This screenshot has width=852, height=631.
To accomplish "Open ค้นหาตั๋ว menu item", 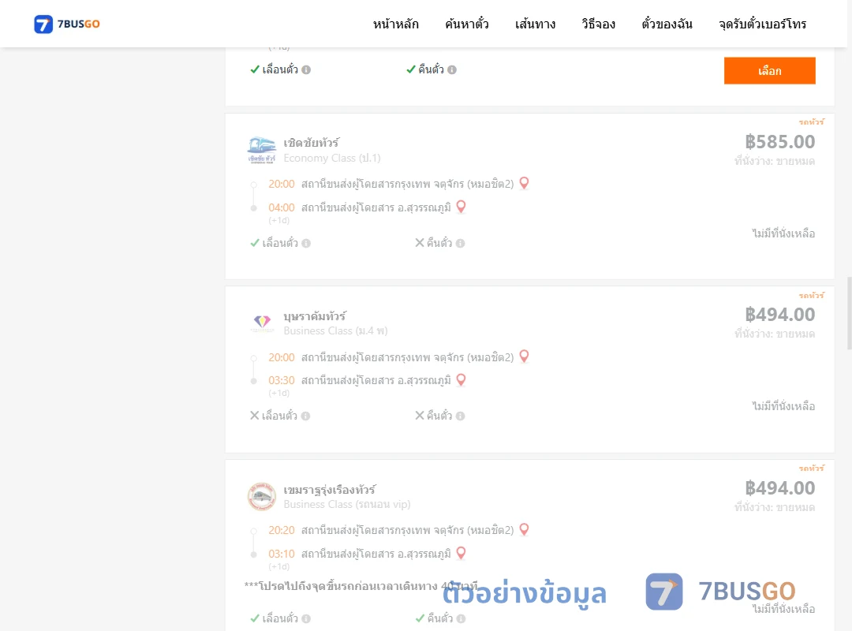I will pyautogui.click(x=467, y=24).
